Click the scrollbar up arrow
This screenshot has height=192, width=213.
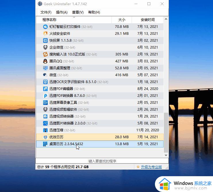(166, 19)
